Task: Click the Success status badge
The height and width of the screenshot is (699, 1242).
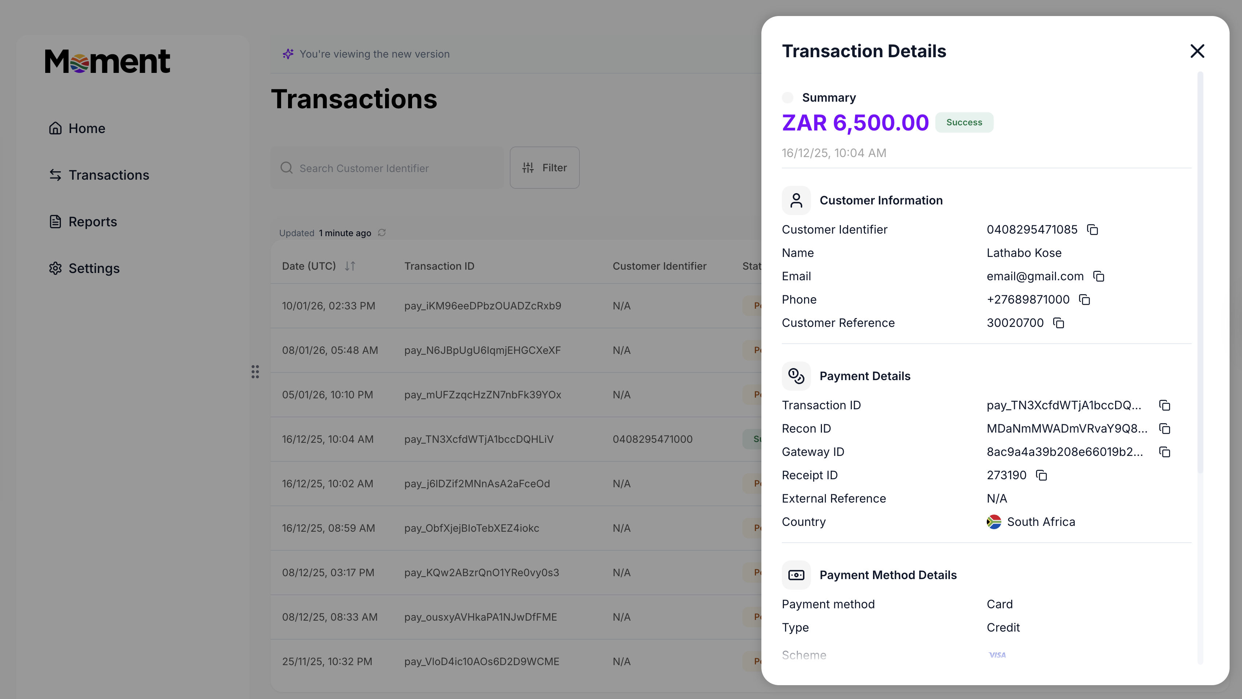Action: coord(964,122)
